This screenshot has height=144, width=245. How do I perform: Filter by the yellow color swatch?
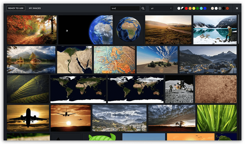pos(194,8)
